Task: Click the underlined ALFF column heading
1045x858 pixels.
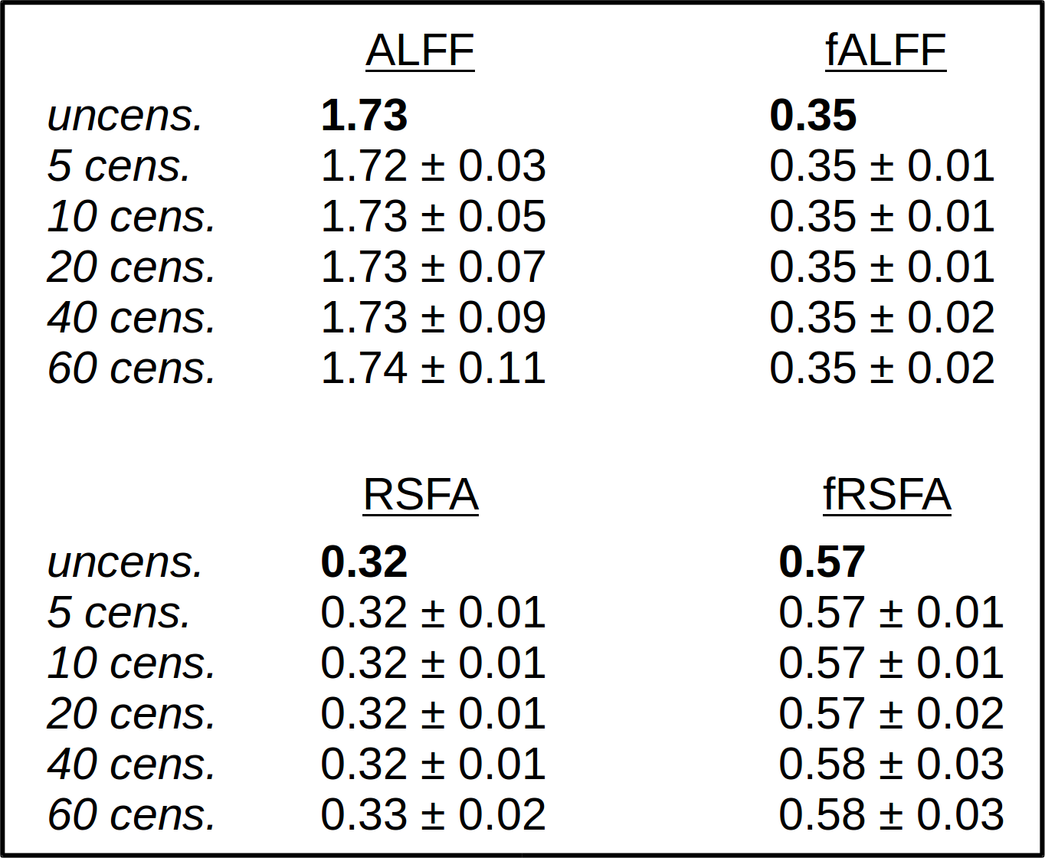Action: click(420, 51)
